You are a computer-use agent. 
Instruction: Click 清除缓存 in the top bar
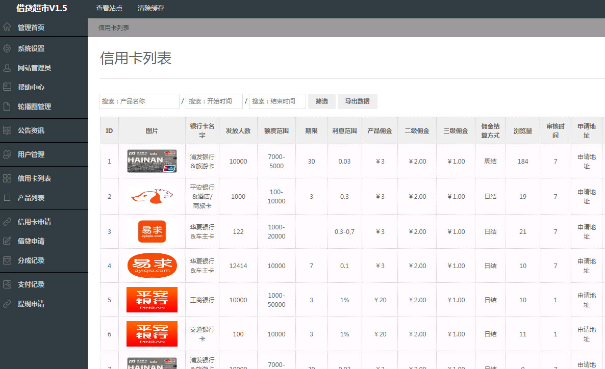pyautogui.click(x=151, y=9)
